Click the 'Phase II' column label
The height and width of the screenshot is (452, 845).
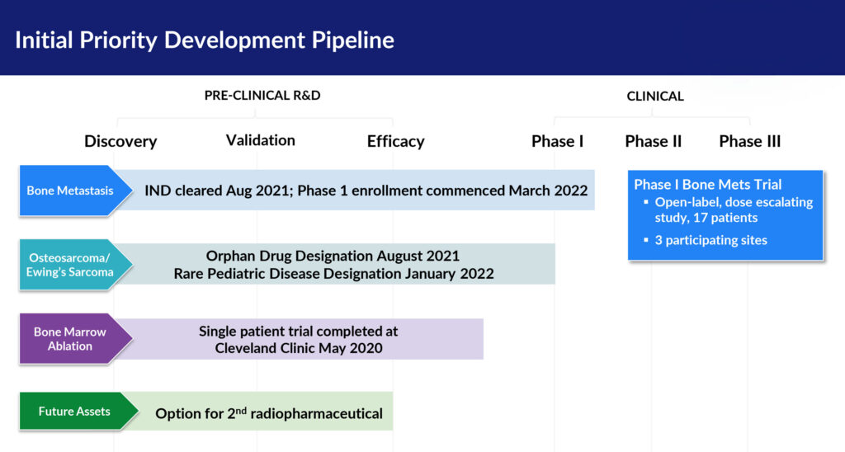(x=654, y=141)
